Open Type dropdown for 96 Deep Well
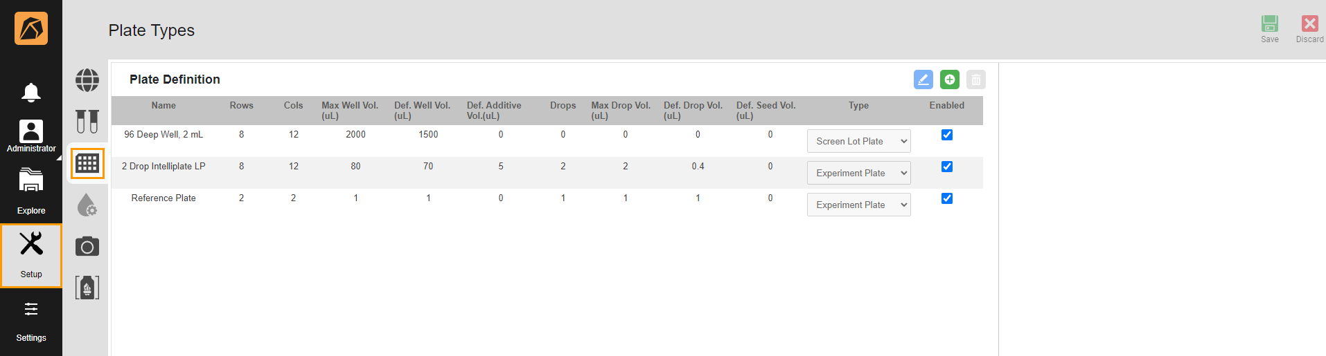Viewport: 1326px width, 356px height. click(859, 141)
